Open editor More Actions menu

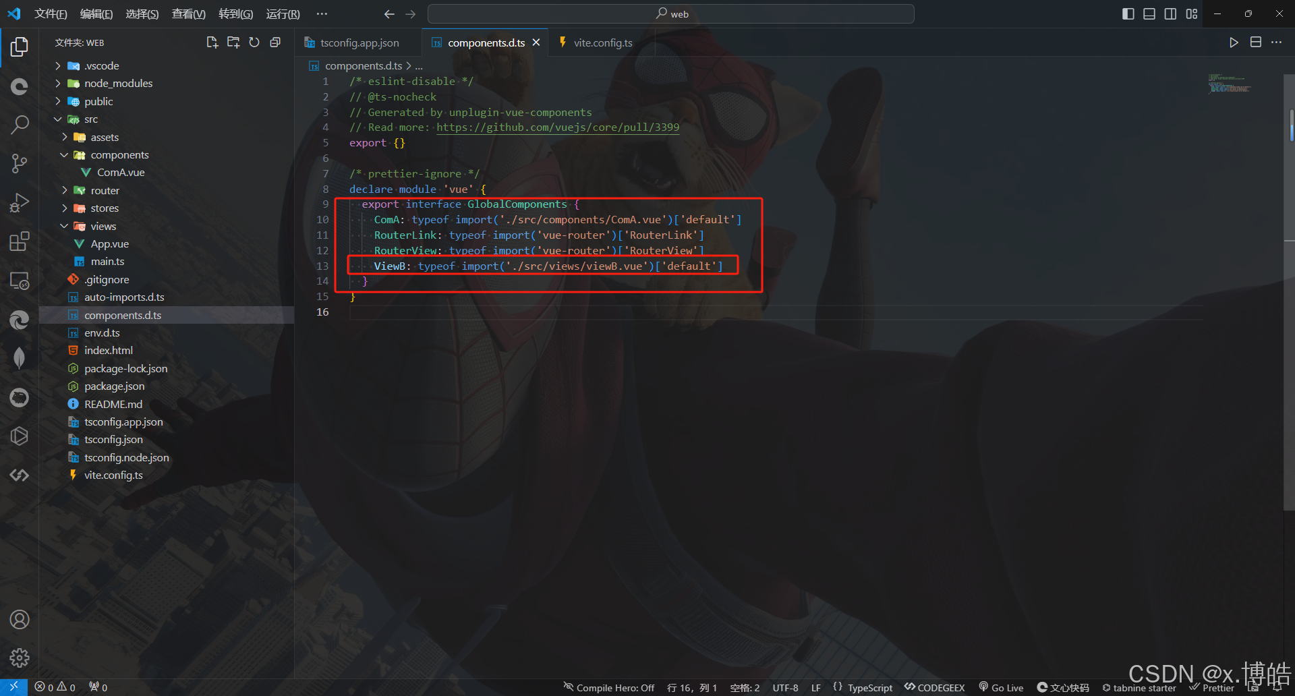pos(1277,42)
